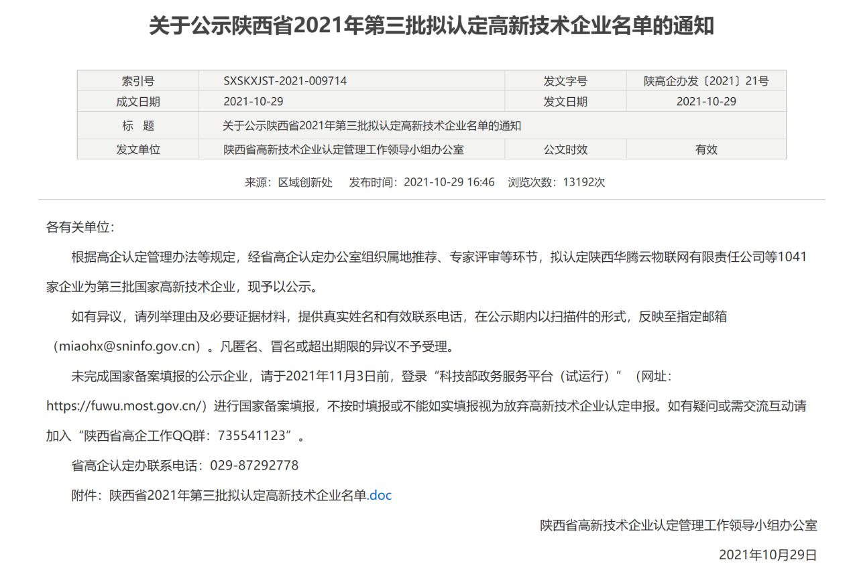Click the view count 13192次

[x=583, y=182]
